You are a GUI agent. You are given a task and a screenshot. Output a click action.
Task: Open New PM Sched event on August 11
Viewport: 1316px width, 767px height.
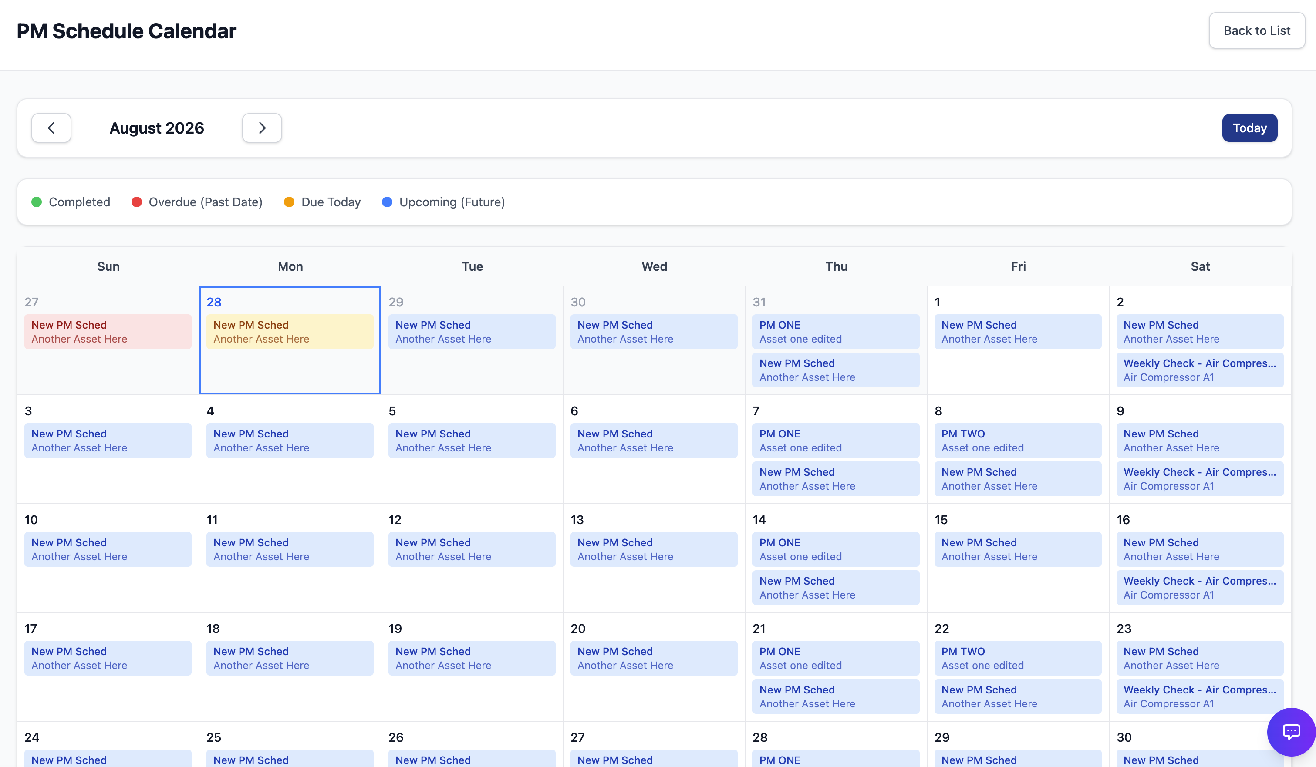(290, 549)
